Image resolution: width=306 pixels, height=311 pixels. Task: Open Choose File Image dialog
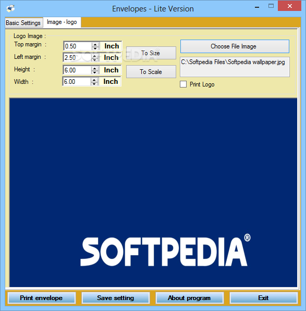click(235, 46)
